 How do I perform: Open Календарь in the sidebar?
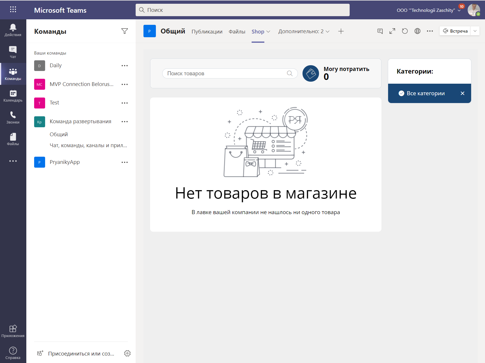coord(13,96)
